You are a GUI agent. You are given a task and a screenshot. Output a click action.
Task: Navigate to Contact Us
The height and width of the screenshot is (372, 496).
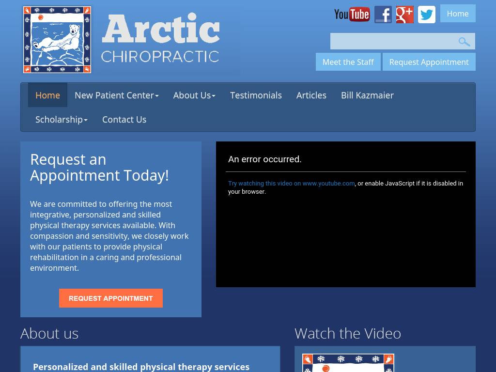124,120
